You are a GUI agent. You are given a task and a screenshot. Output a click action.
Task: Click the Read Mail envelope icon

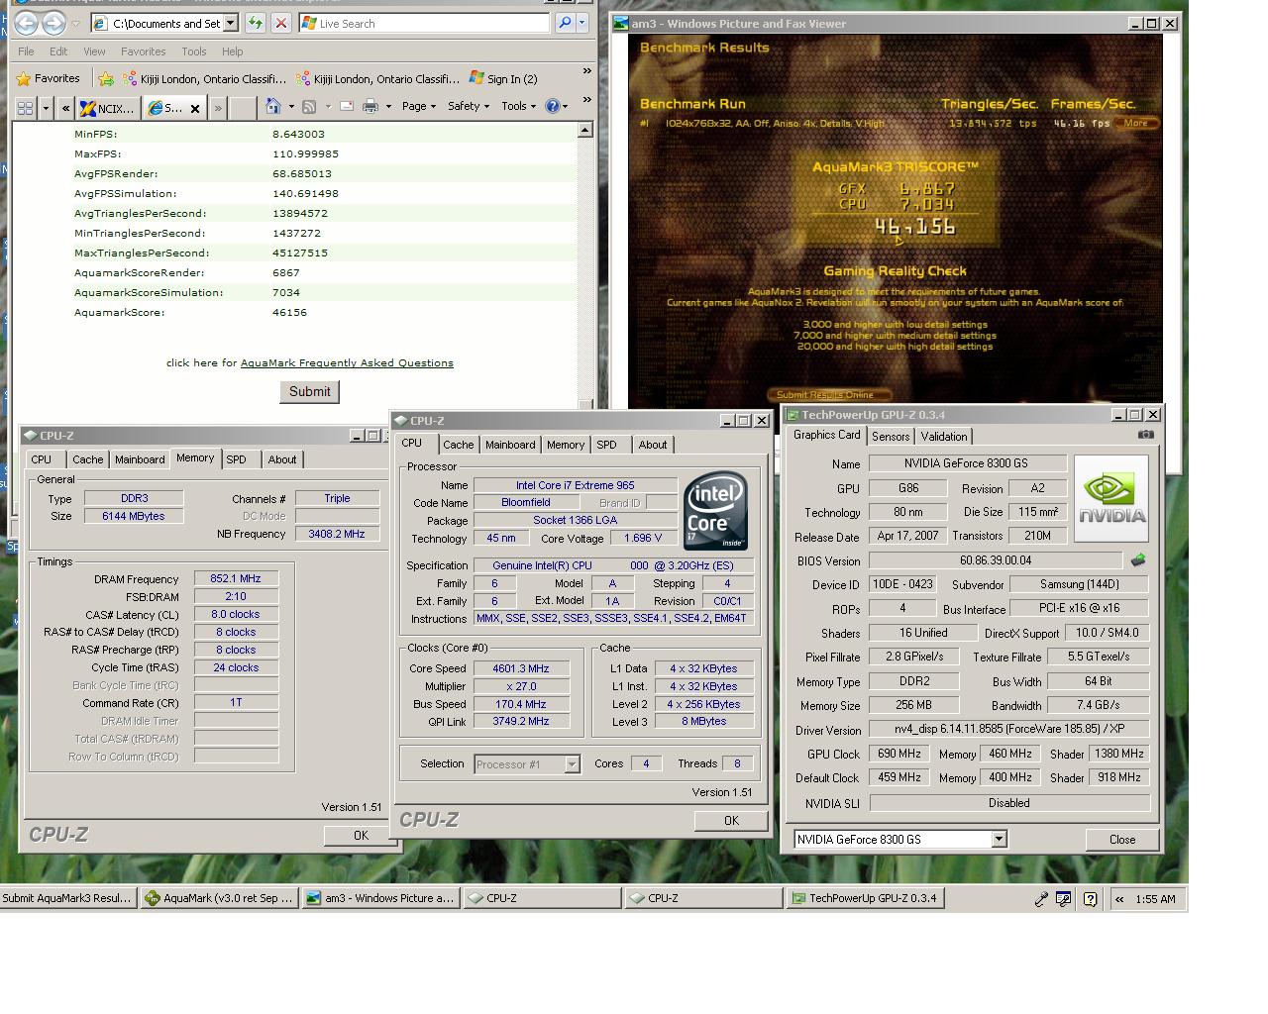(347, 106)
